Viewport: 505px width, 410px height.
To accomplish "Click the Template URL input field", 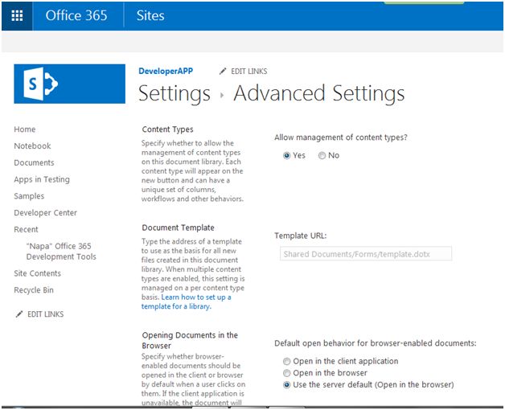I will (366, 254).
